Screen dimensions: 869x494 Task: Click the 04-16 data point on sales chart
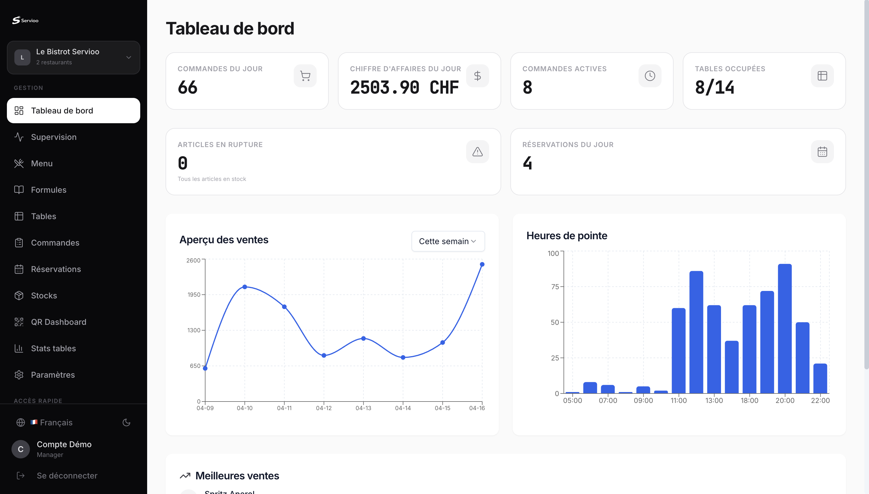[x=482, y=264]
